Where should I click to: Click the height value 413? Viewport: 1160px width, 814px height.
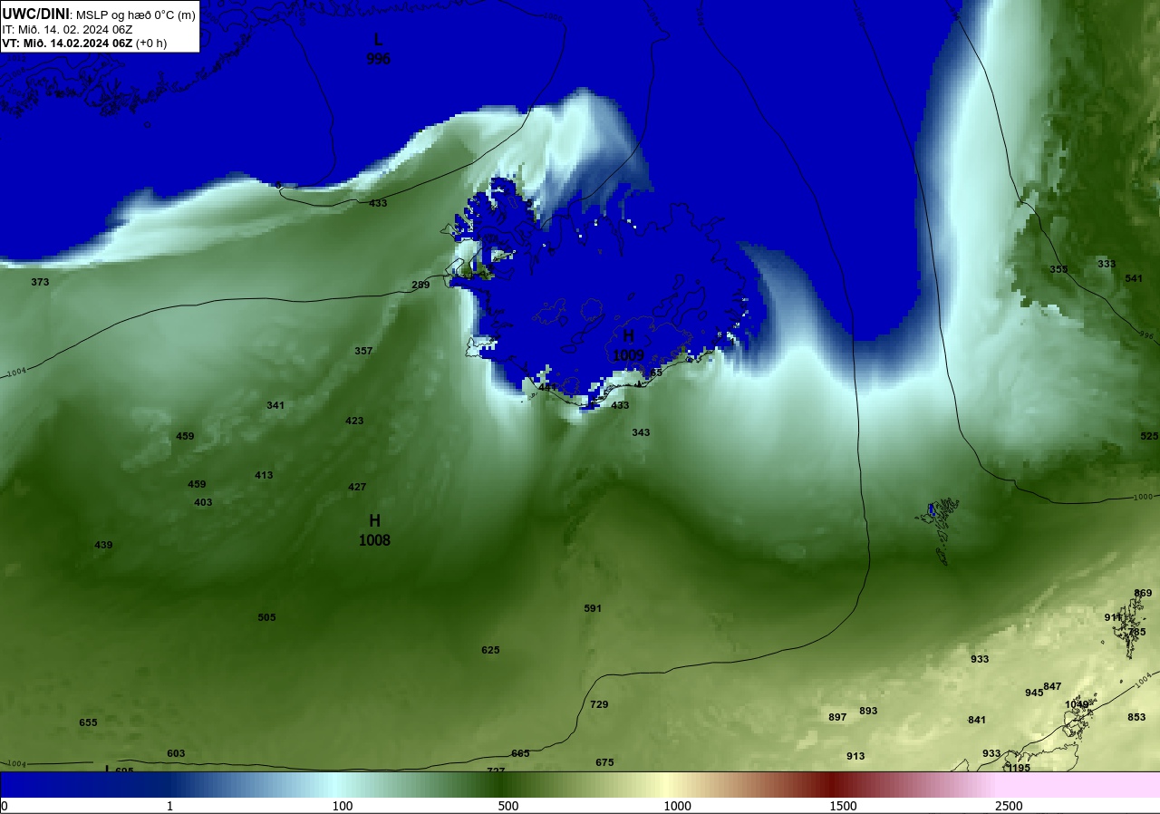tap(264, 475)
